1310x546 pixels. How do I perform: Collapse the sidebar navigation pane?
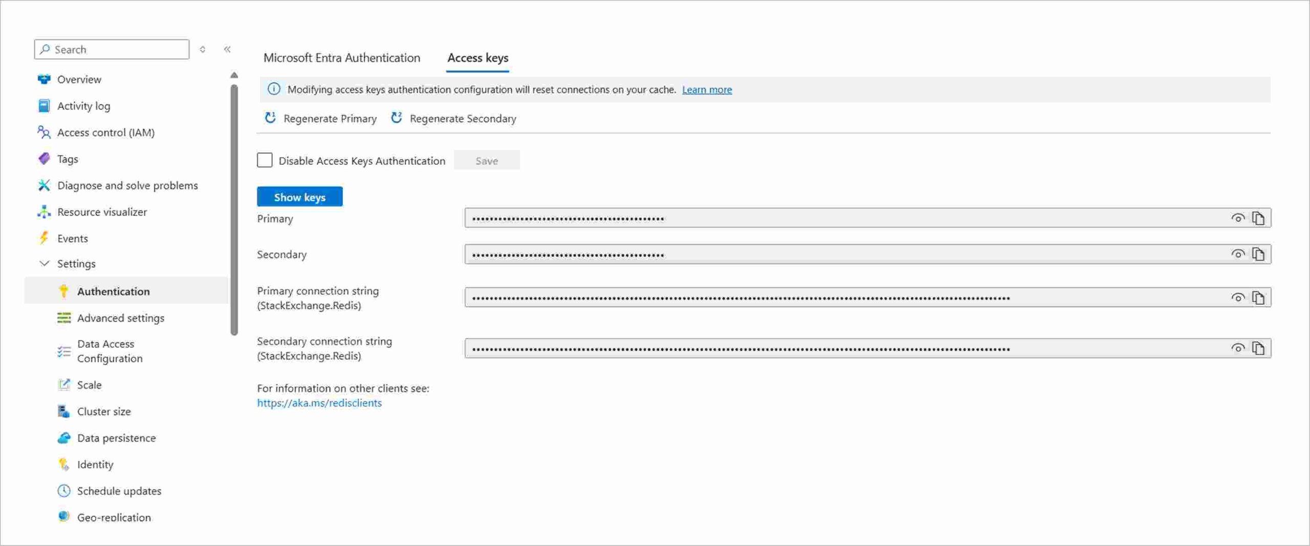227,49
